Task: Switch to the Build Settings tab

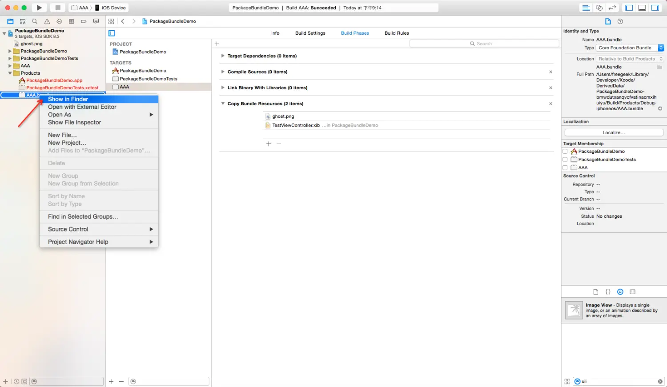Action: coord(310,33)
